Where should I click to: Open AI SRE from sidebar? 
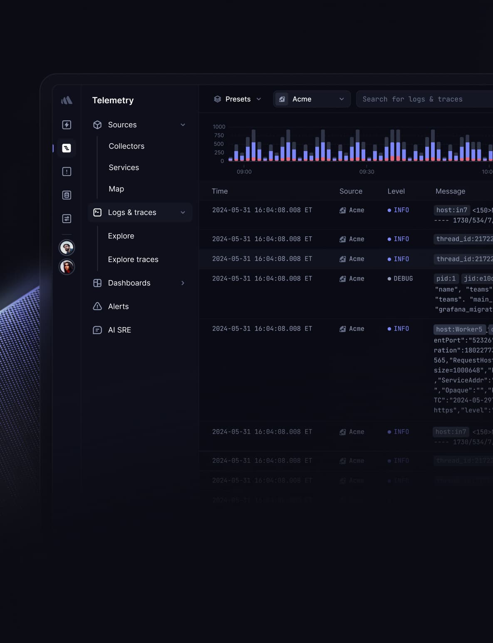click(x=119, y=330)
